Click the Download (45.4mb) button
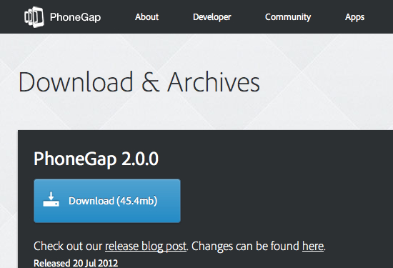 (107, 201)
